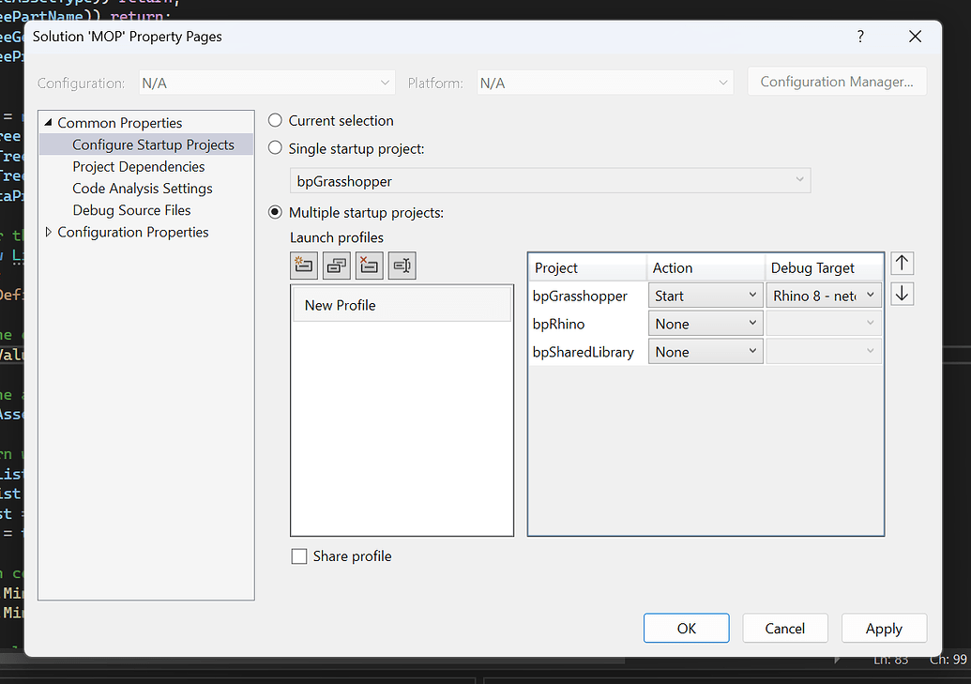This screenshot has height=684, width=971.
Task: Select Project Dependencies in the sidebar
Action: point(138,166)
